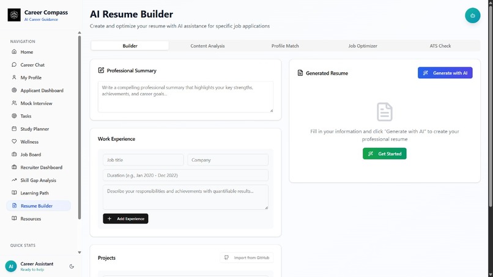
Task: Click the Generated Resume document icon
Action: (x=300, y=73)
